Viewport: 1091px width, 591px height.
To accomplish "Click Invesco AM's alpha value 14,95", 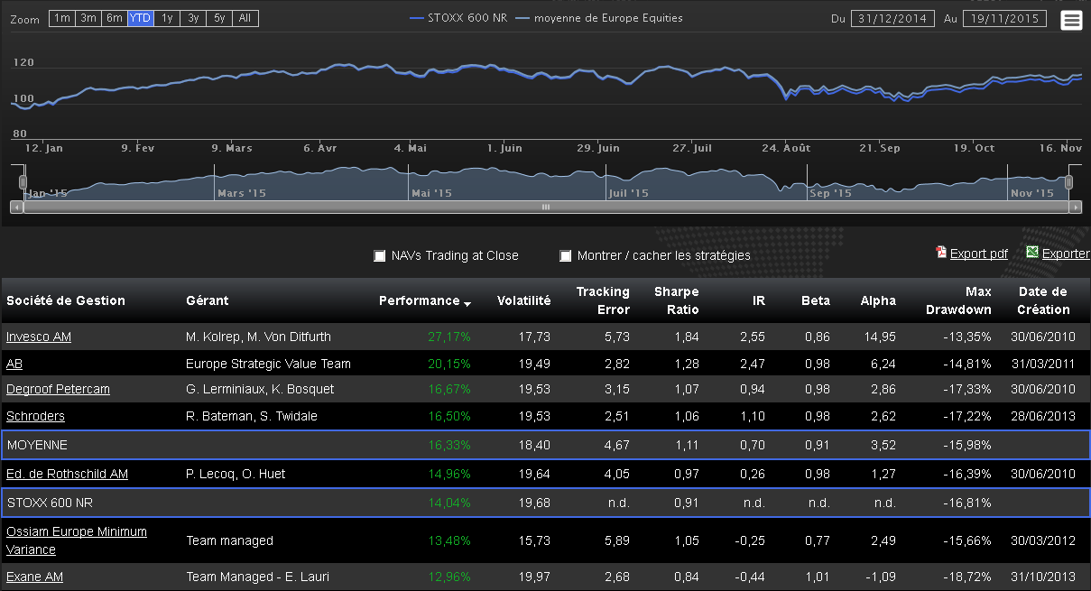I will click(x=881, y=337).
